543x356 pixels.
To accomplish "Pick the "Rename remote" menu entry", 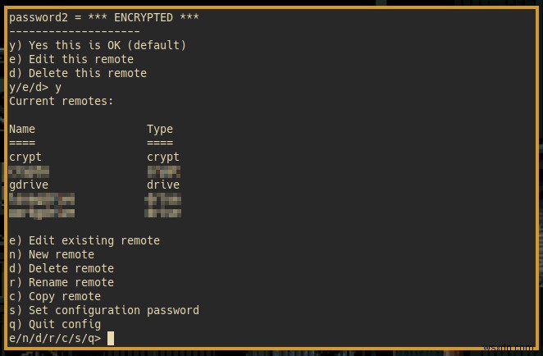I will point(62,282).
